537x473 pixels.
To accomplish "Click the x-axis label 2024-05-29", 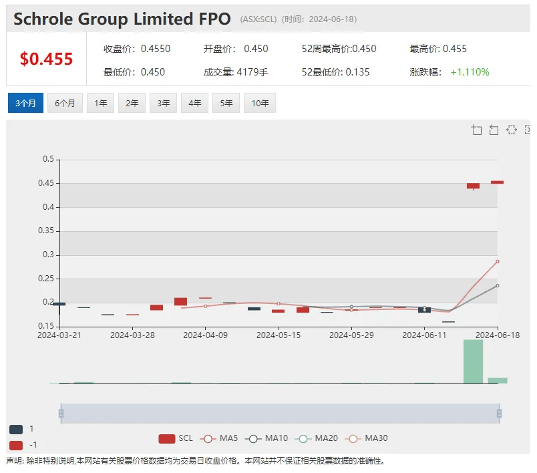I will pyautogui.click(x=351, y=335).
